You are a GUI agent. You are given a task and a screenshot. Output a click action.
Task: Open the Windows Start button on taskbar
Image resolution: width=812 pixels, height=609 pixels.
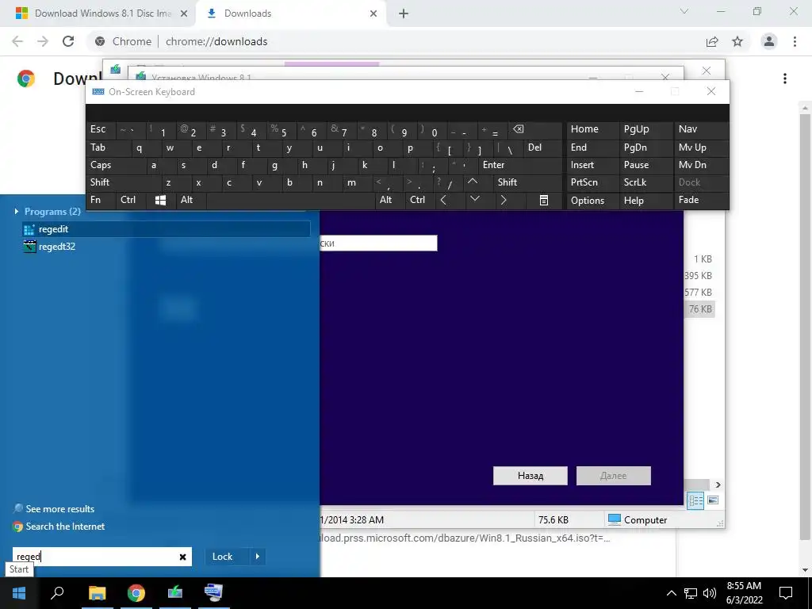tap(19, 593)
